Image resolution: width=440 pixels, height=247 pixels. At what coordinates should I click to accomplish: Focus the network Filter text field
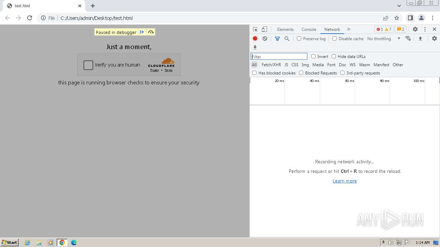click(279, 56)
